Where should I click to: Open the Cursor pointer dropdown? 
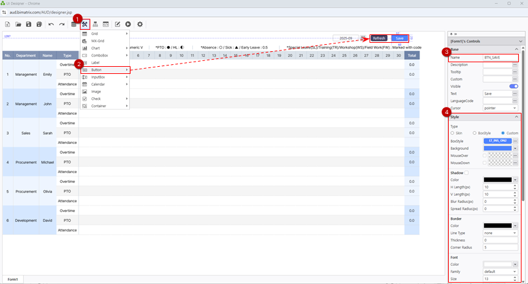(x=500, y=108)
